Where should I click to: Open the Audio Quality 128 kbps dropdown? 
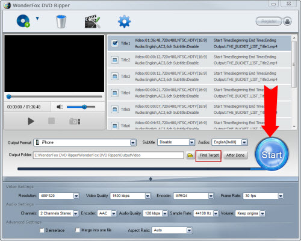point(155,213)
